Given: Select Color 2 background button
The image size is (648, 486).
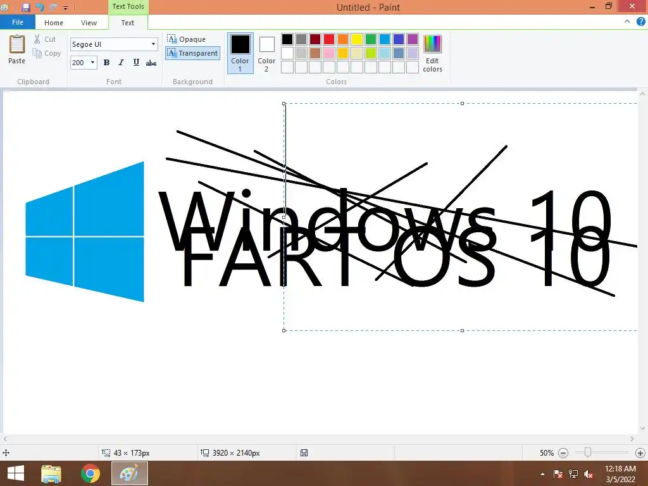Looking at the screenshot, I should pyautogui.click(x=266, y=53).
